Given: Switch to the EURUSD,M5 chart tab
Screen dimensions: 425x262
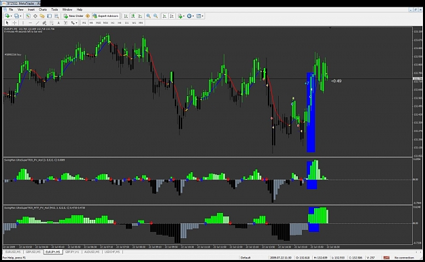Looking at the screenshot, I should coord(13,252).
